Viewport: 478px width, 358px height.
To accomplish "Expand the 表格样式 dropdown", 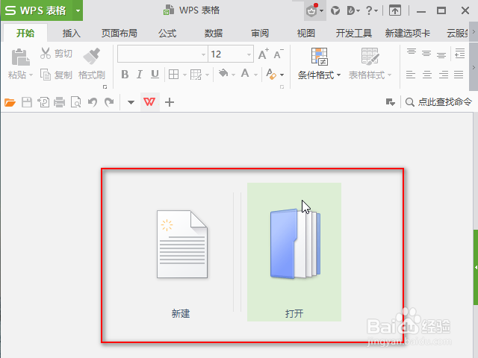I will (389, 75).
